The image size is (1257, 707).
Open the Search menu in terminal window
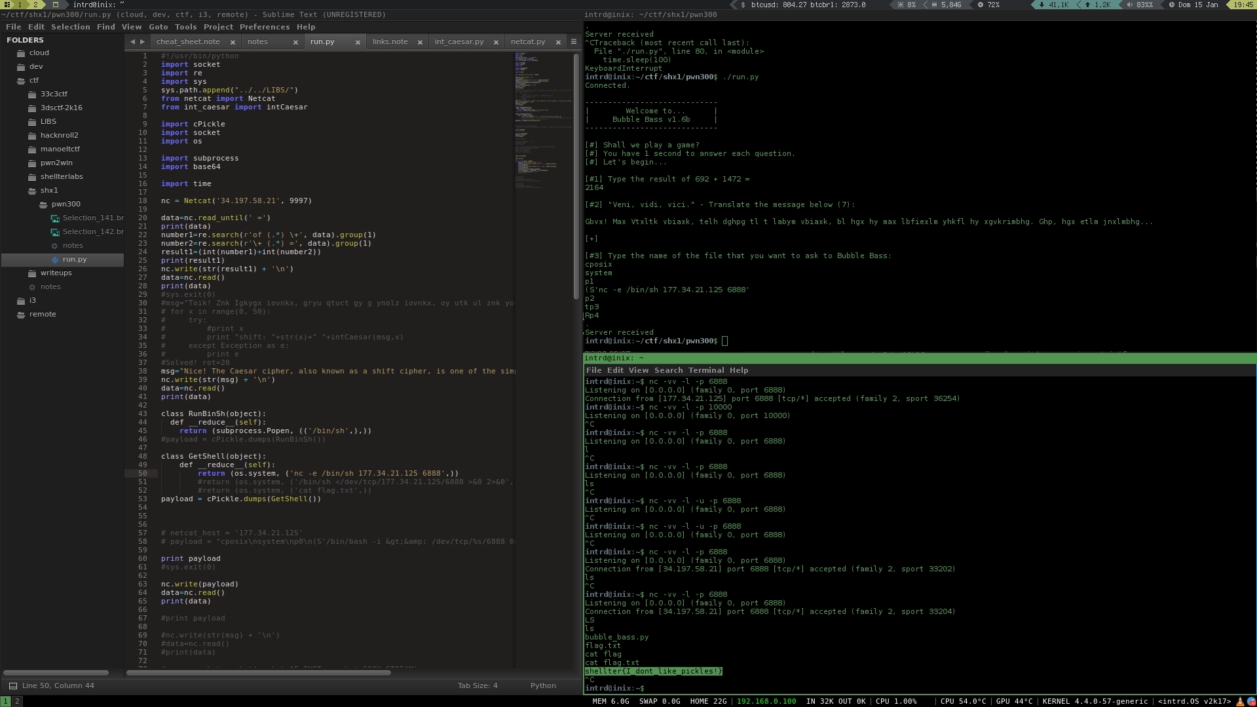[668, 370]
